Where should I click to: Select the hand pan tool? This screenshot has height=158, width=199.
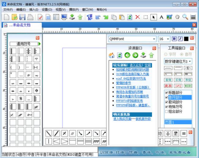177,17
